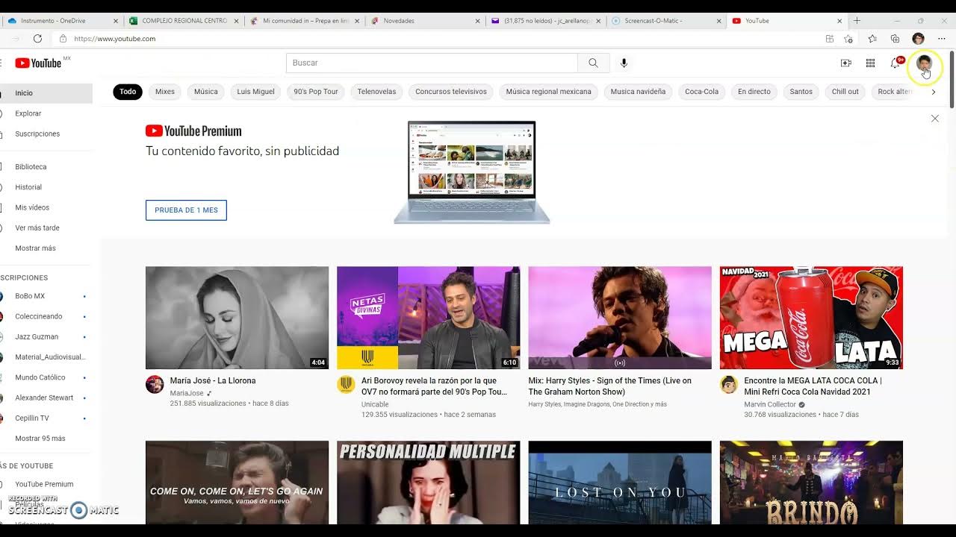
Task: Click the search magnifier button
Action: (593, 63)
